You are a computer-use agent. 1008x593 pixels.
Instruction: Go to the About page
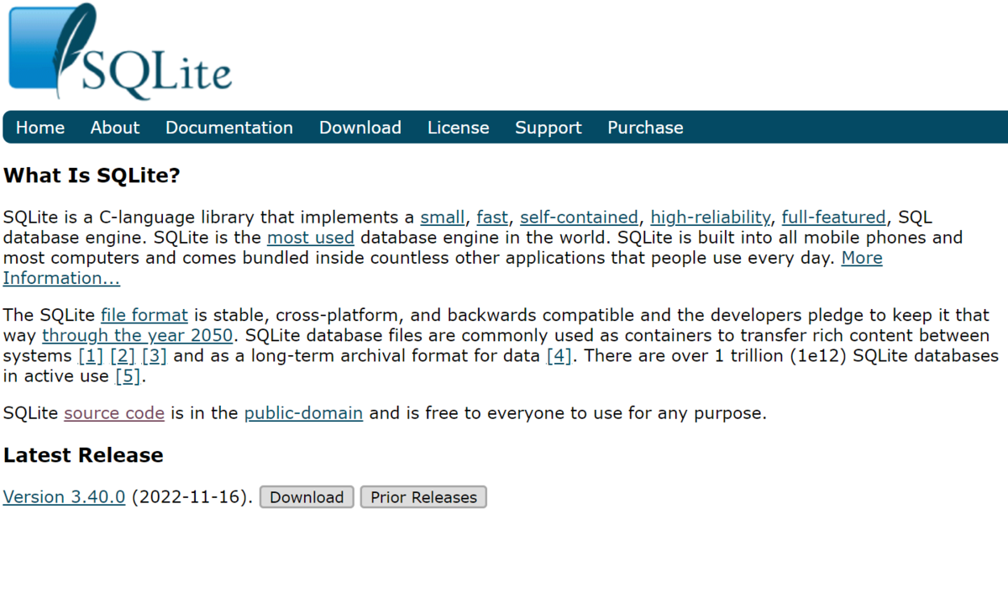coord(115,128)
